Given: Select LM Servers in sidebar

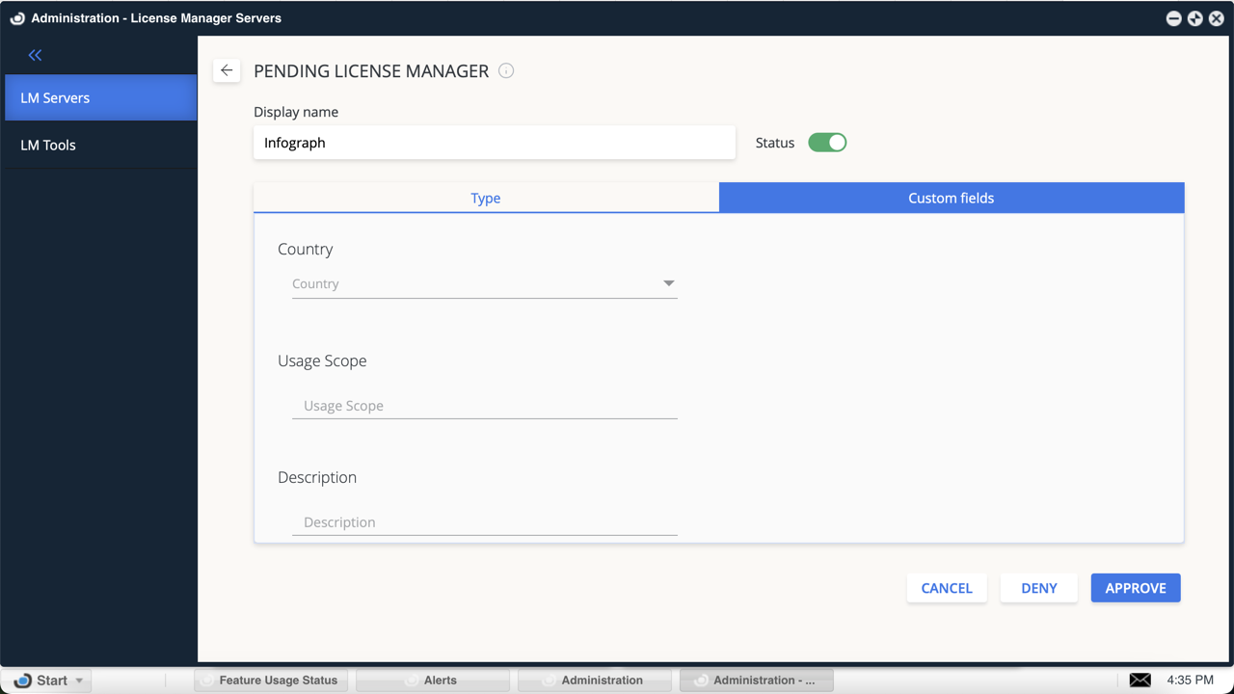Looking at the screenshot, I should (100, 97).
